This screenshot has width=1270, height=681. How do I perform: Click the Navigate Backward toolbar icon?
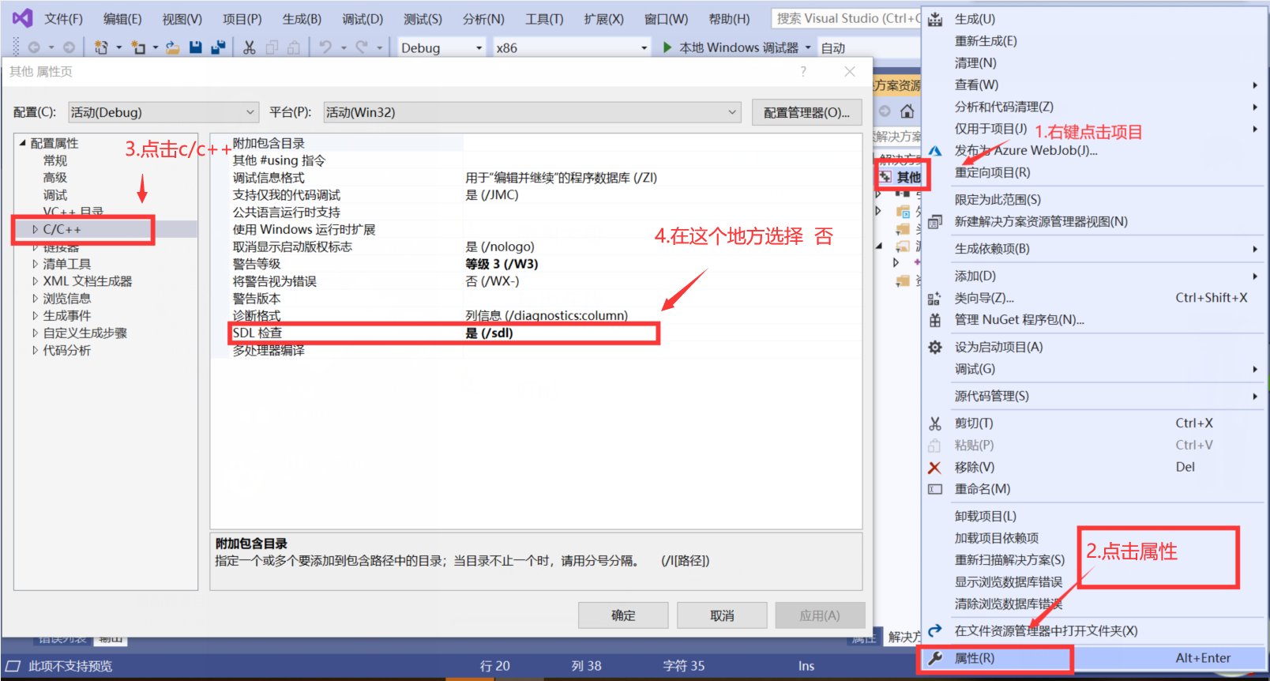click(34, 47)
